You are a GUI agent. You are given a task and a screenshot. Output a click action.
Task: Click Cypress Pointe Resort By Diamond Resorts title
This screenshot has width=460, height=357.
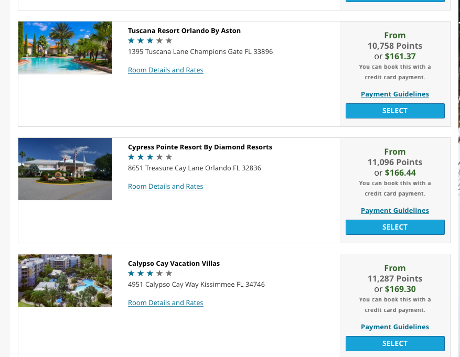(200, 147)
